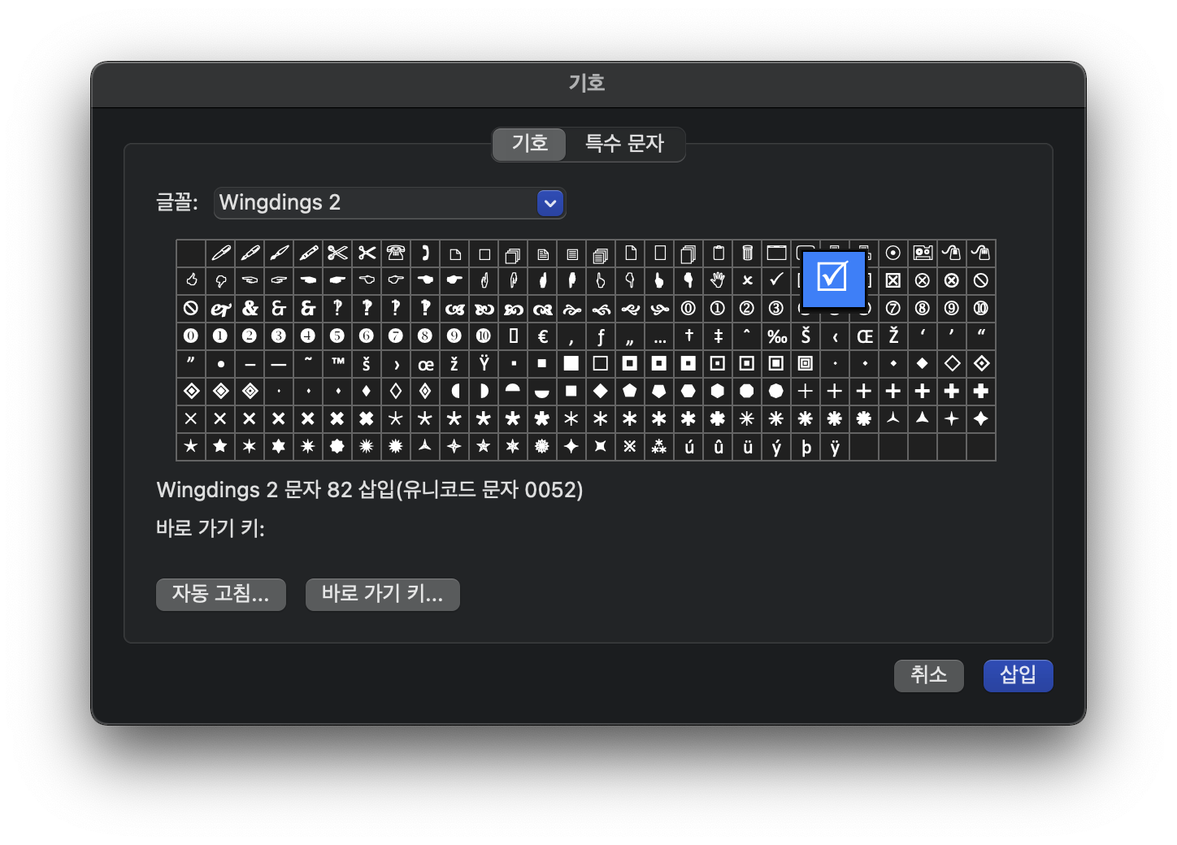Click the highlighted checked-box symbol
Screen dimensions: 1177x845
tap(833, 279)
